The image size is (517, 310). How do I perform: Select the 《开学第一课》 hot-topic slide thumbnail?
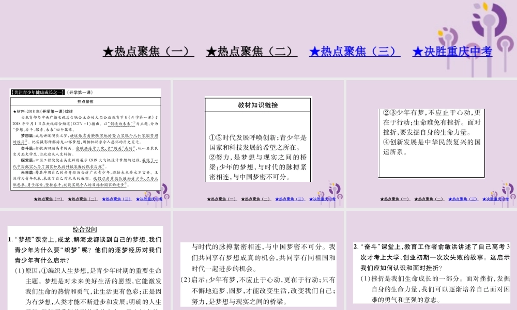tap(85, 144)
